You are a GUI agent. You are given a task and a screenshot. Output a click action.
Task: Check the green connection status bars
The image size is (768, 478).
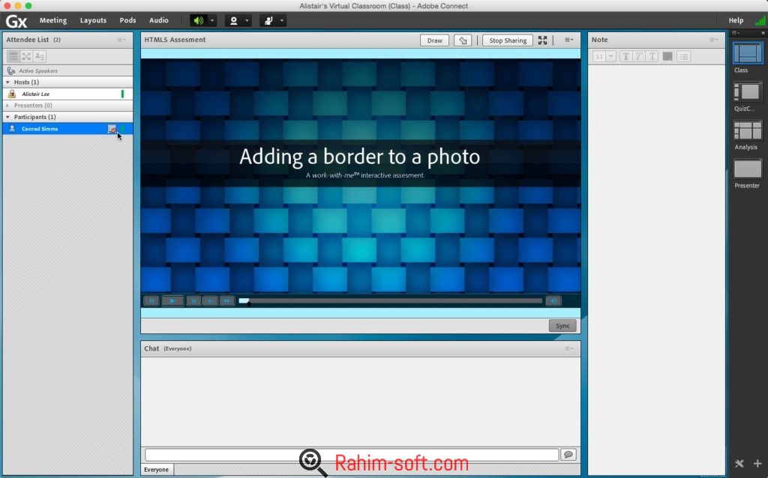pos(760,20)
